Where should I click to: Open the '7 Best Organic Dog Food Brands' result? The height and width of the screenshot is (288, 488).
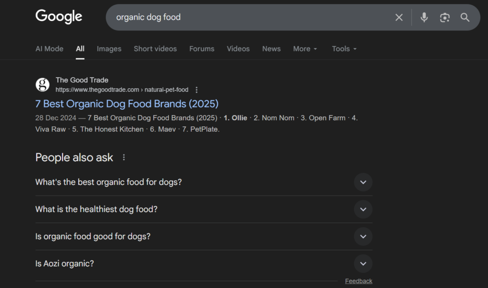coord(127,104)
